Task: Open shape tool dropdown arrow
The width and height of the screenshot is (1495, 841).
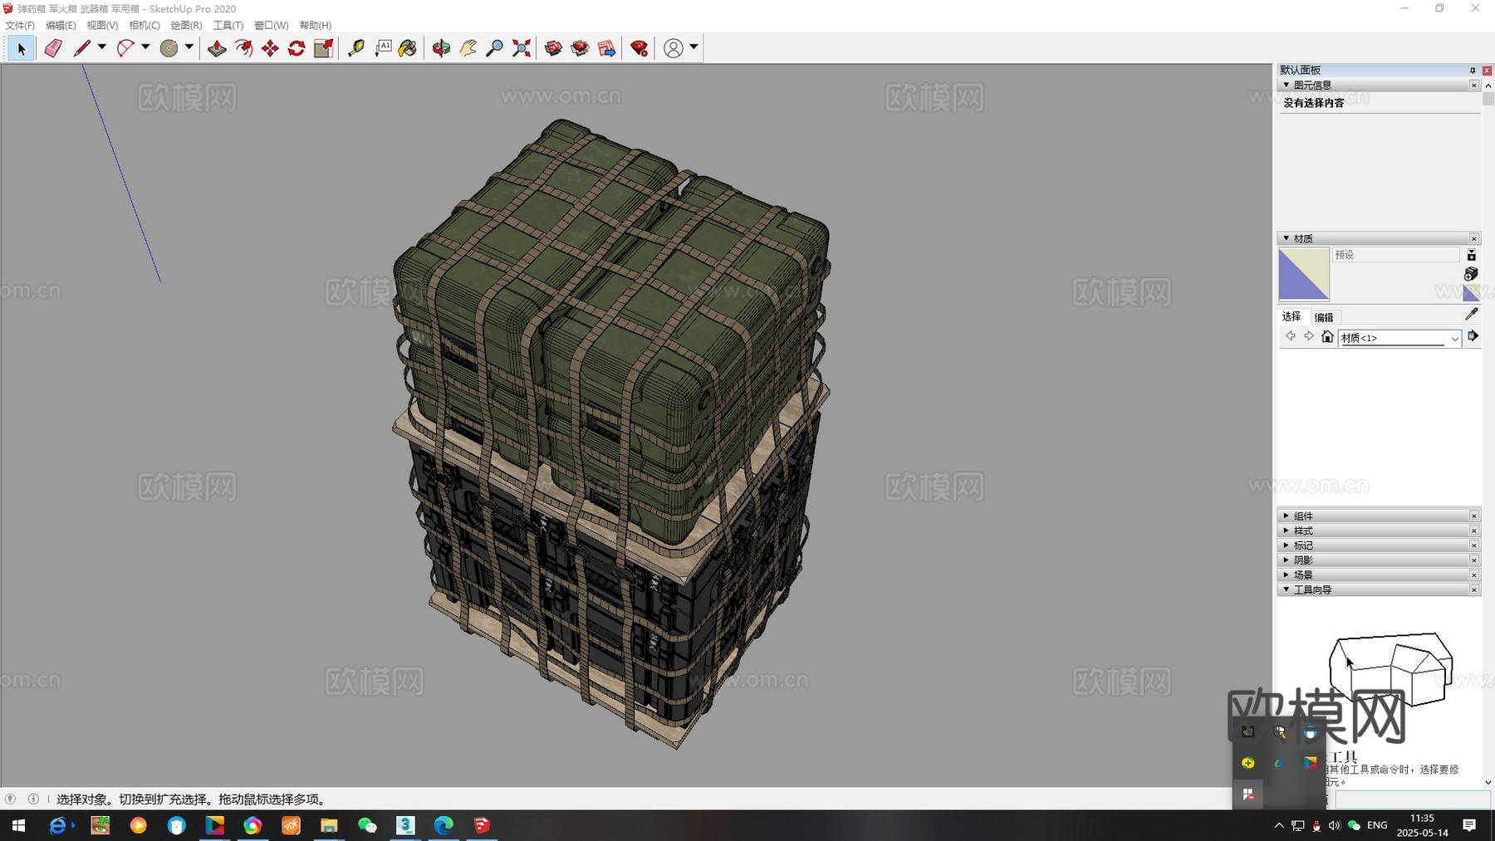Action: tap(189, 48)
